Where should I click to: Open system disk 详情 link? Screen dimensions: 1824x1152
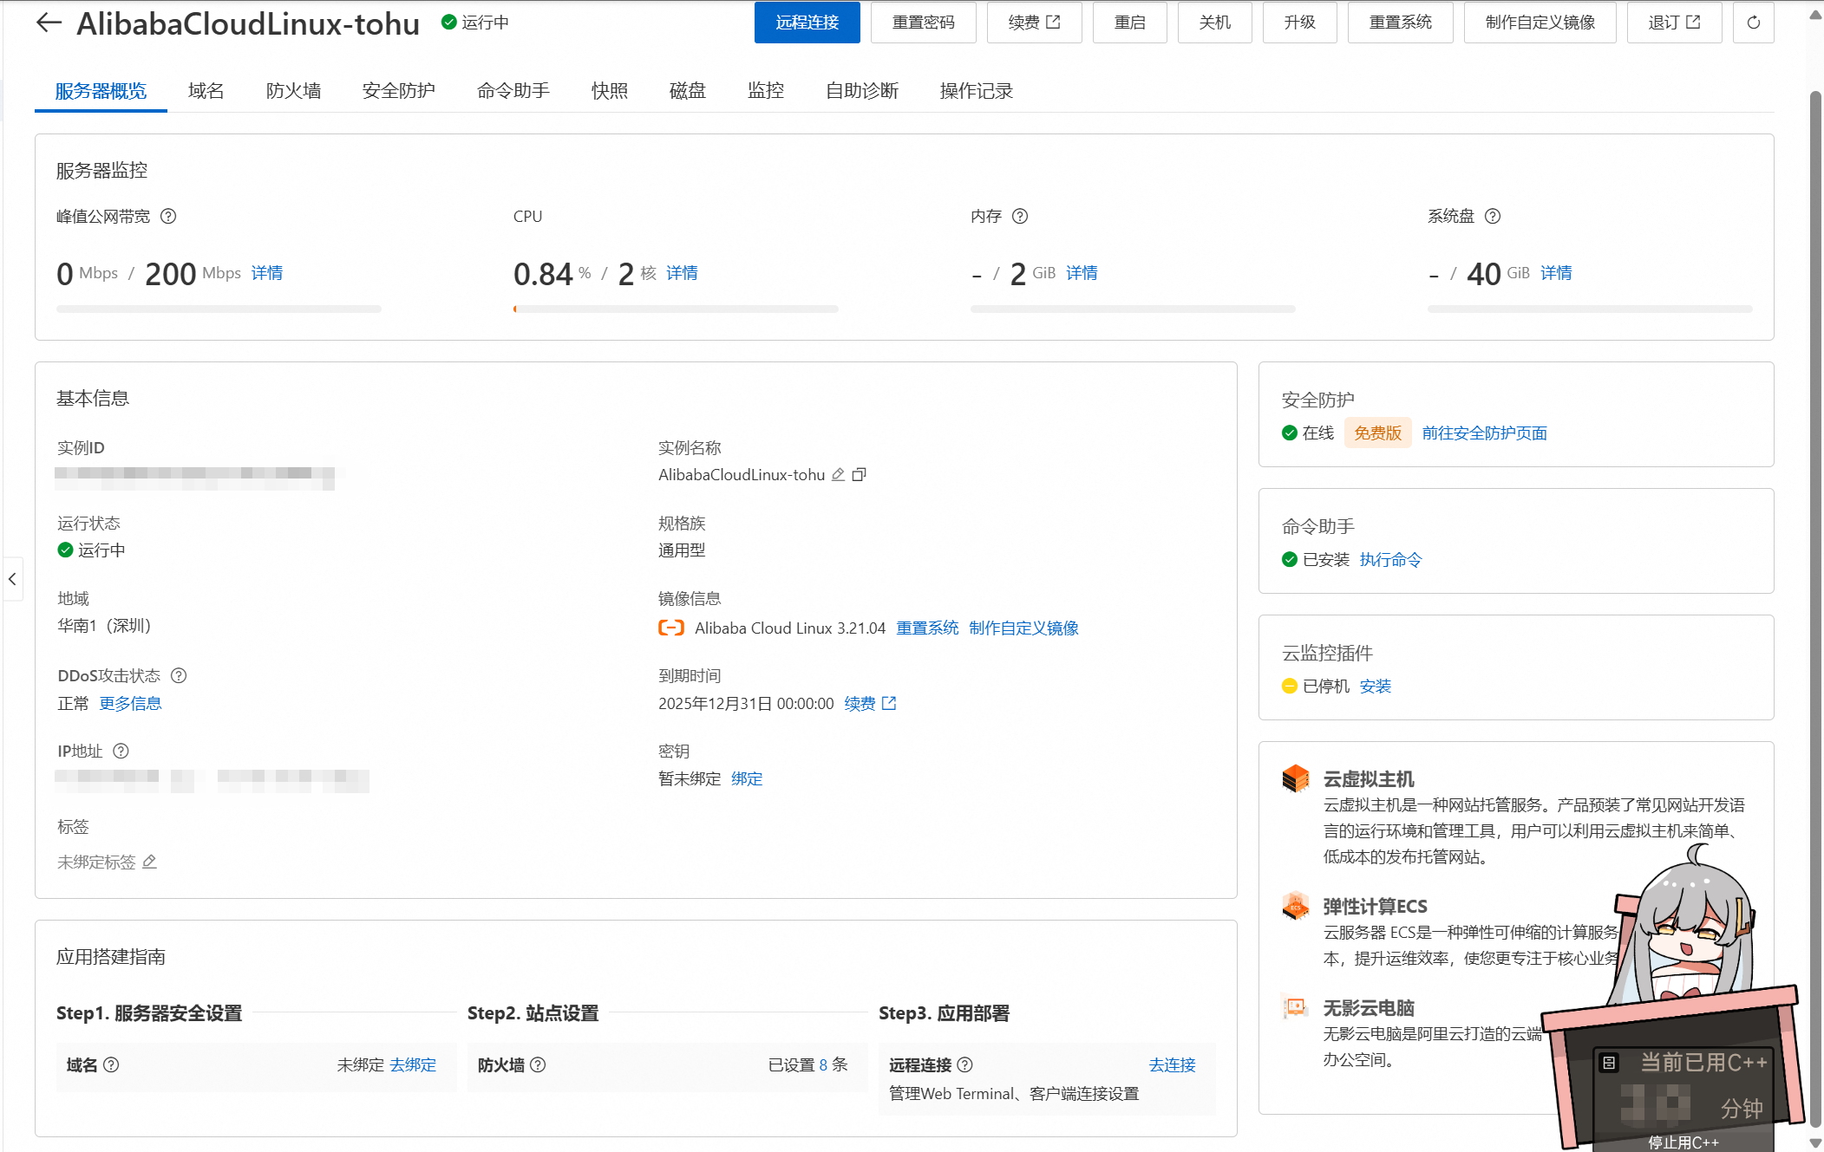tap(1557, 273)
